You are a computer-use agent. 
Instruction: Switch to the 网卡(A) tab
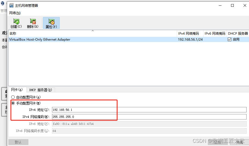(x=17, y=90)
